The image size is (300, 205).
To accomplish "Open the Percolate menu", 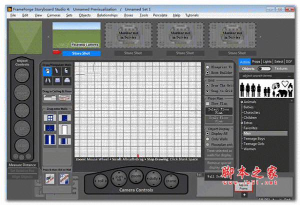I will [x=160, y=15].
